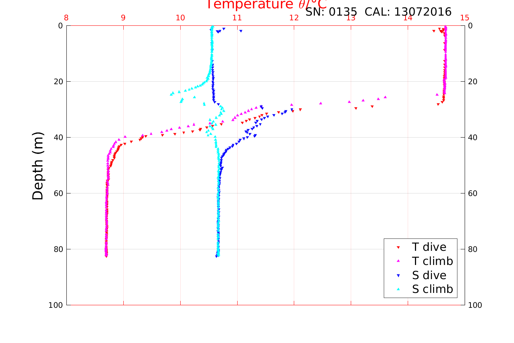This screenshot has height=343, width=514.
Task: Click the 'Depth (m)' axis label
Action: (x=38, y=166)
